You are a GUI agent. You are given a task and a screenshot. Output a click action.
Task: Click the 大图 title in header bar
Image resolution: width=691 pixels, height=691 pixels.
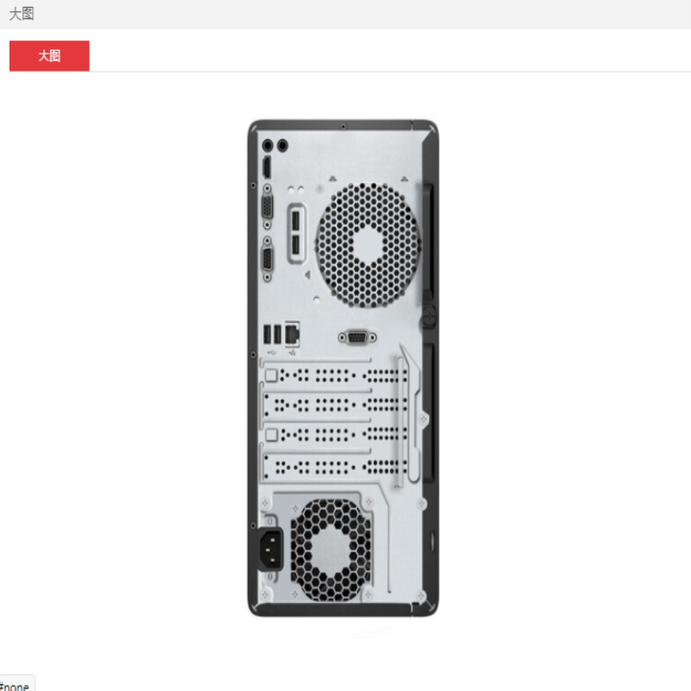(21, 14)
